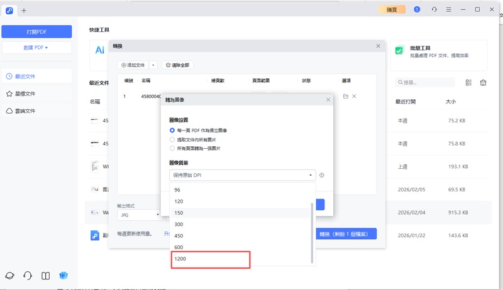Choose 150 DPI option
Viewport: 503px width, 290px height.
tap(240, 213)
